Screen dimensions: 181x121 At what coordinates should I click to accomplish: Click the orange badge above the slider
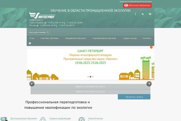click(151, 47)
